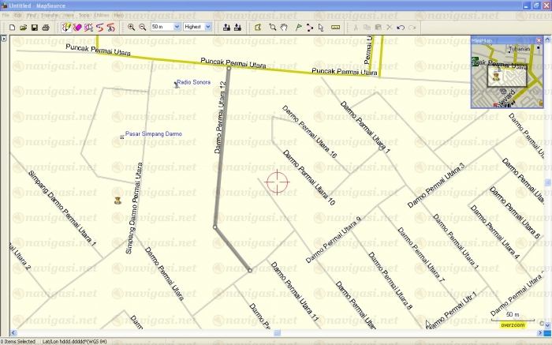Click the Open file folder icon
This screenshot has height=345, width=552.
pos(23,27)
